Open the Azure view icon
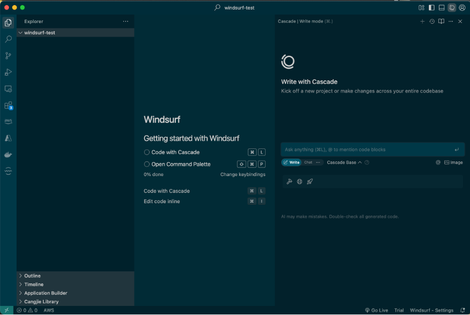This screenshot has height=315, width=470. (8, 138)
